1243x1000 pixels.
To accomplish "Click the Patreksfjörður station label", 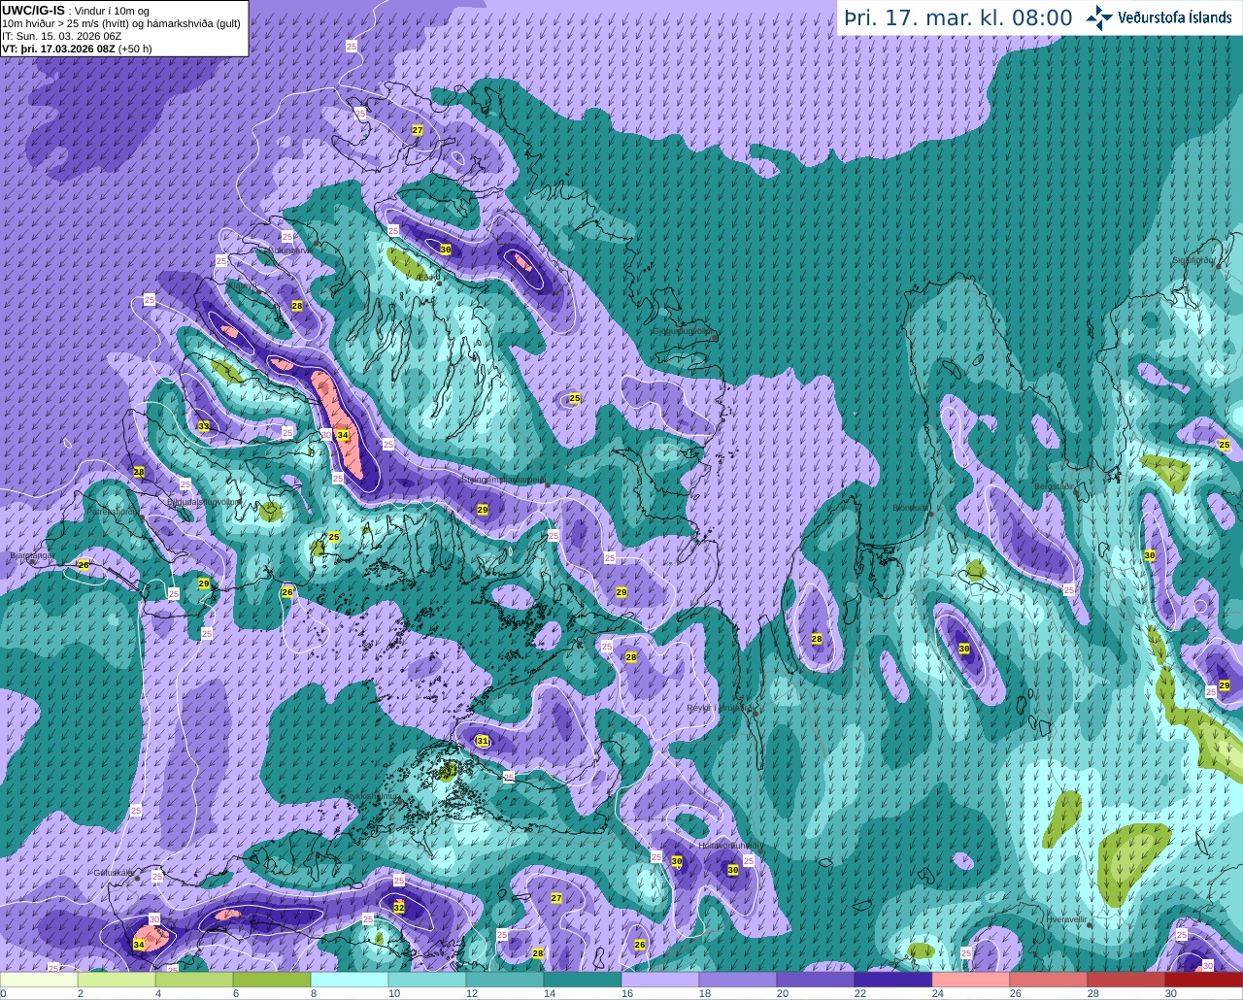I will coord(113,511).
